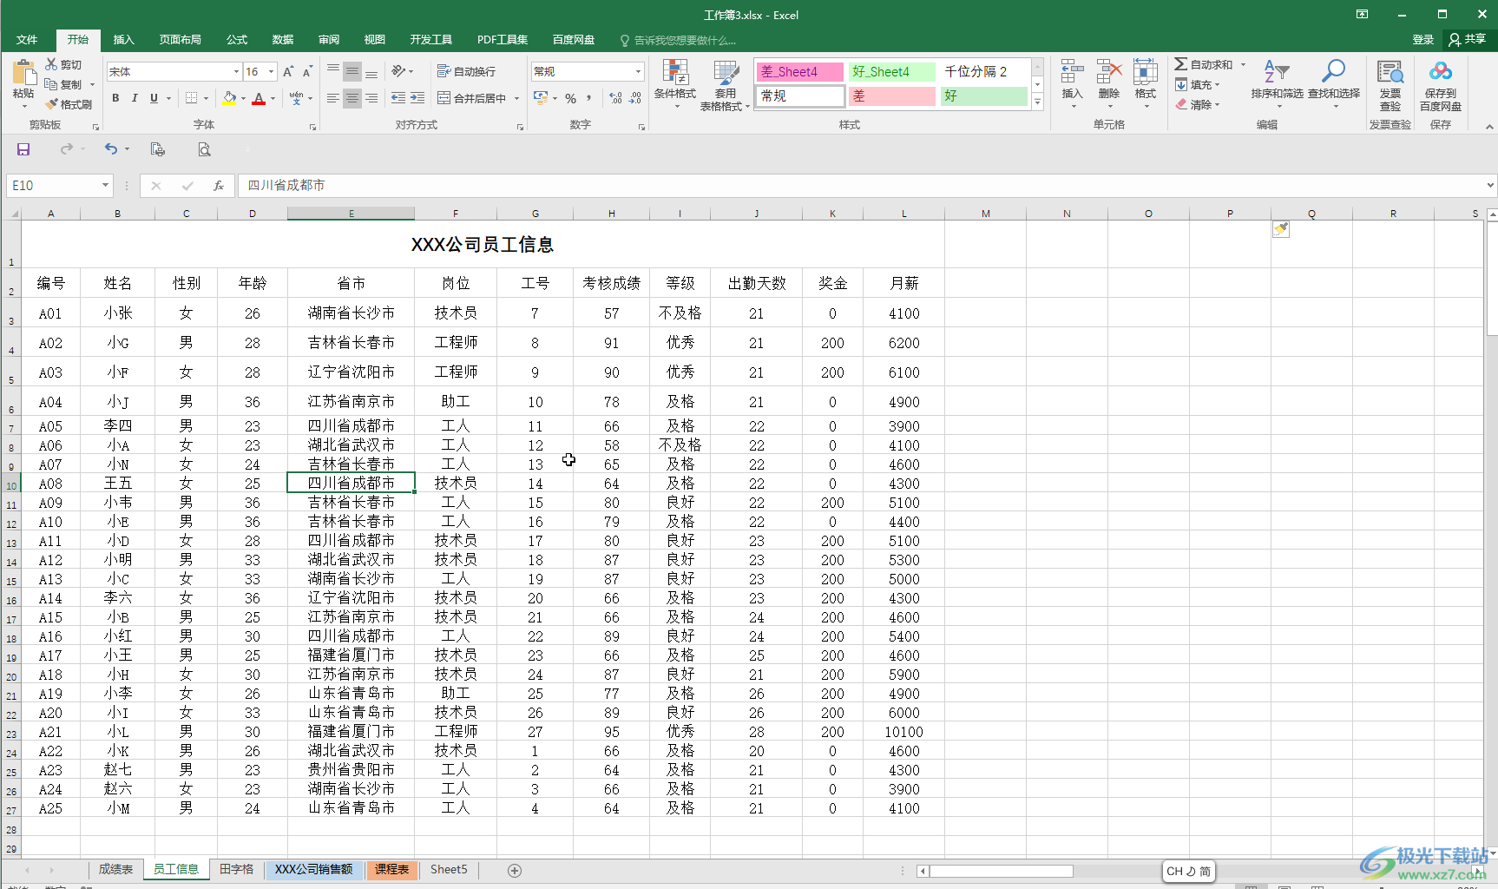This screenshot has width=1498, height=889.
Task: Click the Tell Me search box
Action: [x=677, y=40]
